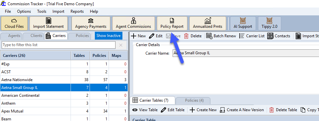Switch to the Clients tab
The height and width of the screenshot is (121, 319).
click(x=33, y=36)
